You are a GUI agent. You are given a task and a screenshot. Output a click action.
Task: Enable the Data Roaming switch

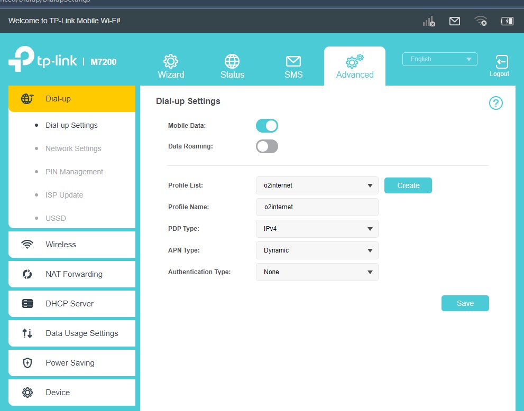point(266,146)
